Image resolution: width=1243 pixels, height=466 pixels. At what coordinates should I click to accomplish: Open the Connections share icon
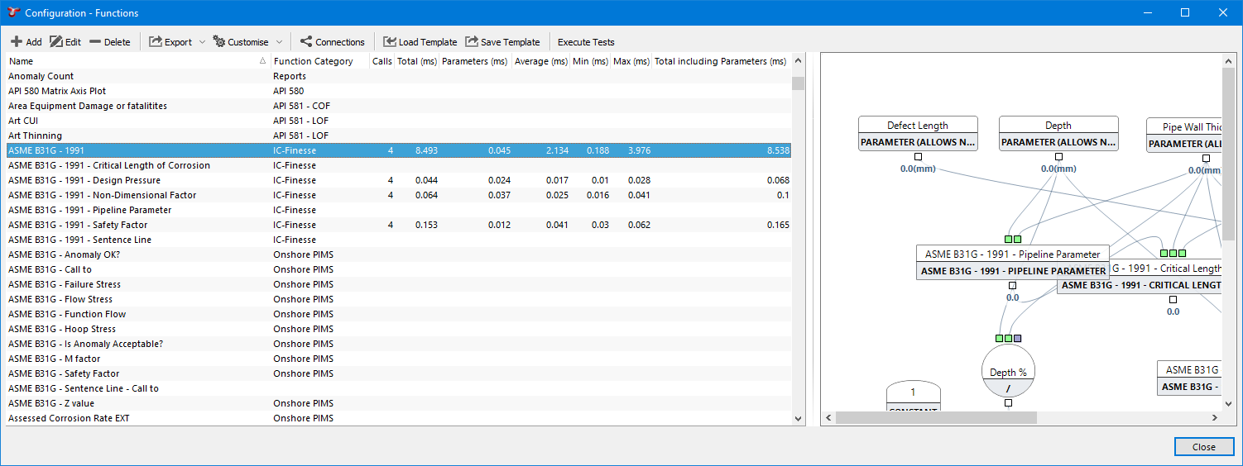tap(306, 42)
